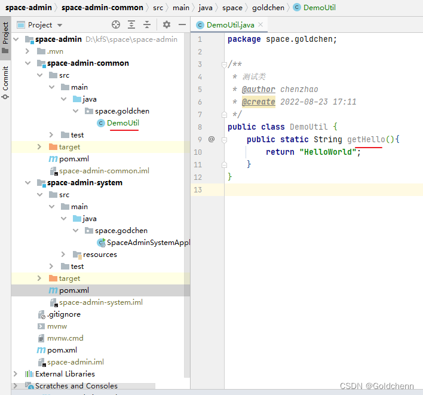This screenshot has height=395, width=423.
Task: Click src breadcrumb in navigation bar
Action: pyautogui.click(x=158, y=8)
